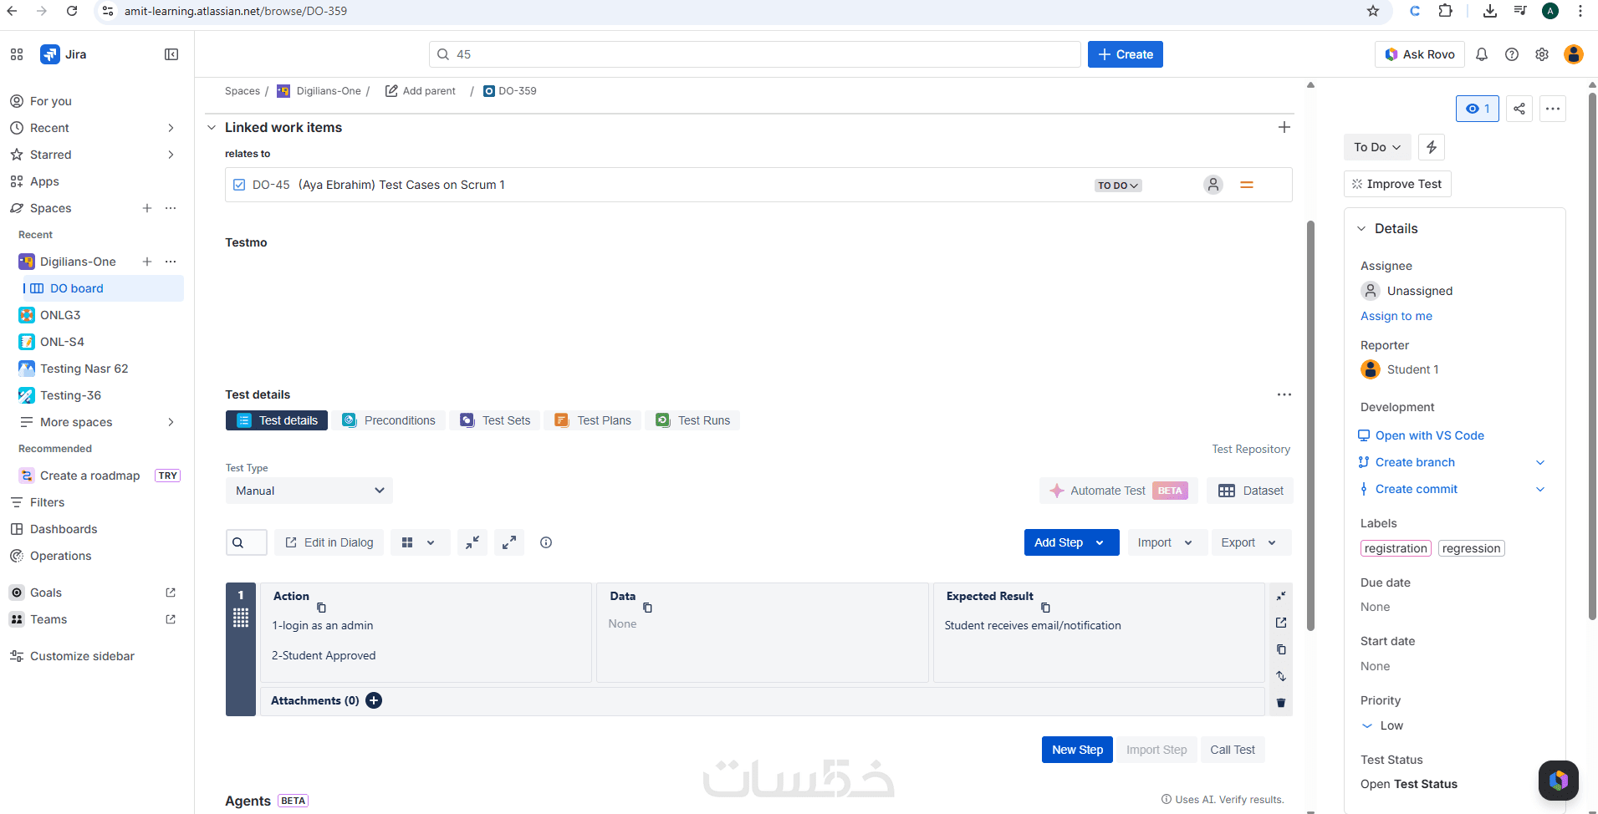This screenshot has width=1598, height=814.
Task: Open the Test Type Manual dropdown
Action: pyautogui.click(x=309, y=491)
